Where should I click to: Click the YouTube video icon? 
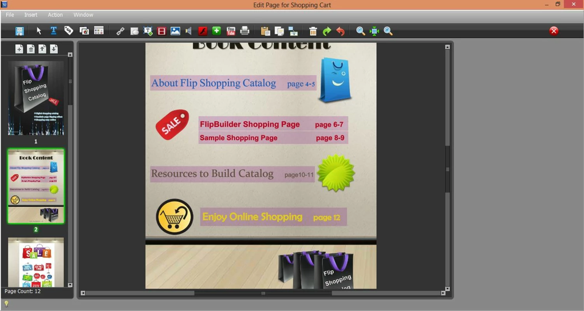pos(231,31)
